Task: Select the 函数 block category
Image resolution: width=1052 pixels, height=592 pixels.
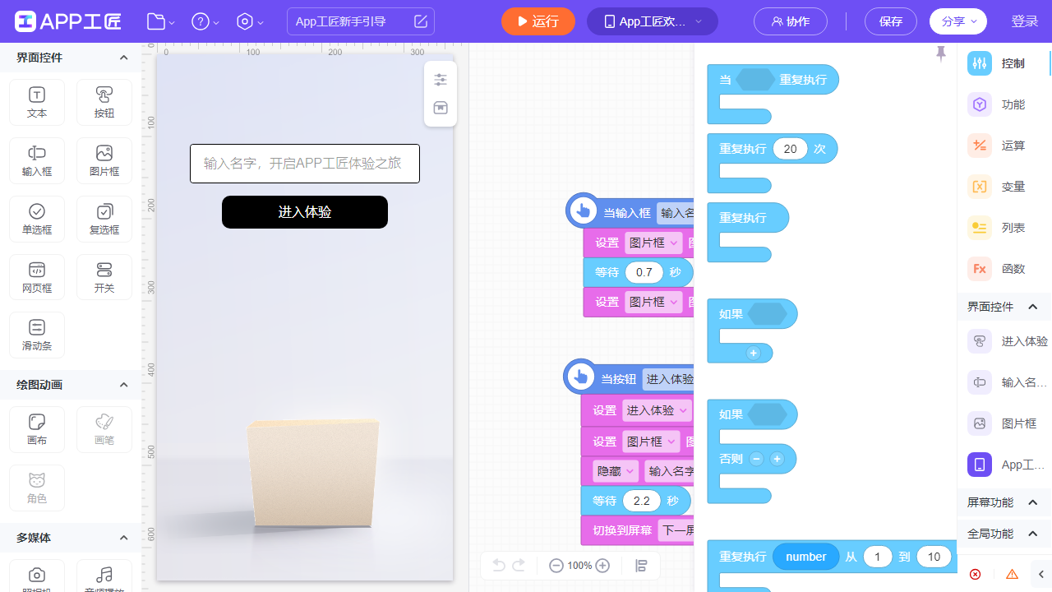Action: click(1004, 269)
